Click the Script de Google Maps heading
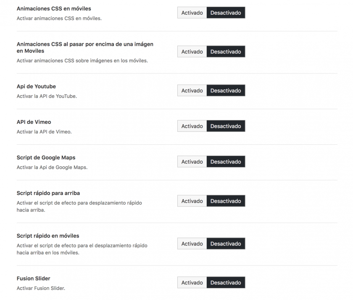Screen dimensions: 353x300 (x=46, y=157)
